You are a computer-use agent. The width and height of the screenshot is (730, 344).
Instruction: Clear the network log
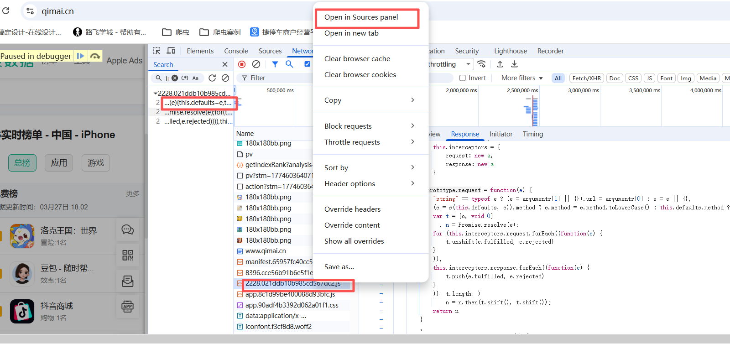click(256, 64)
